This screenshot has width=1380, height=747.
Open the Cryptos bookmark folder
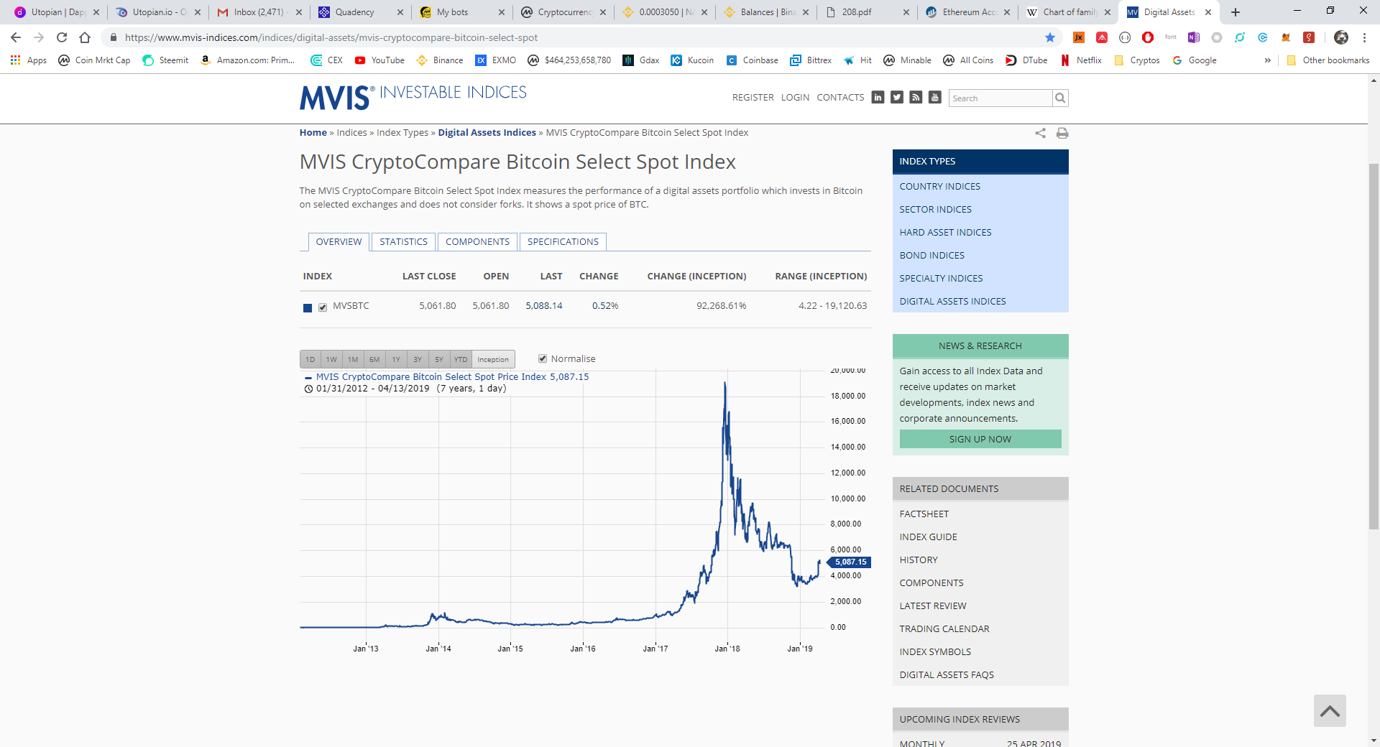(1137, 60)
